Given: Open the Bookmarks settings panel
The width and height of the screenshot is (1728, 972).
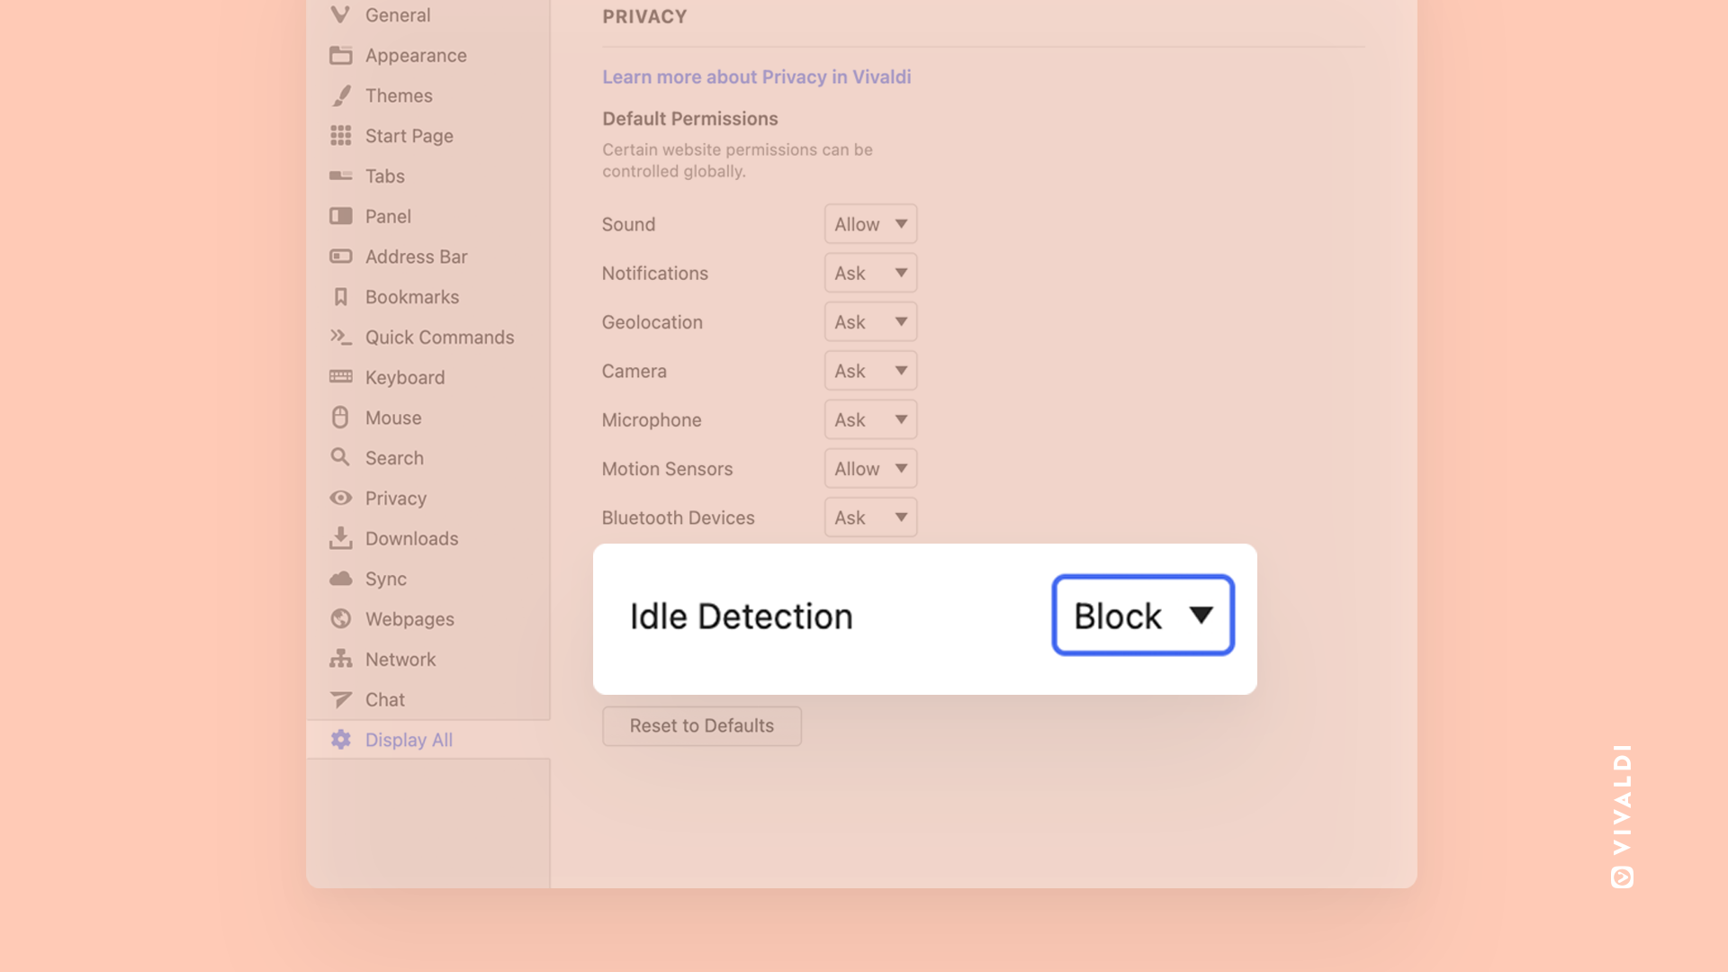Looking at the screenshot, I should pyautogui.click(x=412, y=297).
